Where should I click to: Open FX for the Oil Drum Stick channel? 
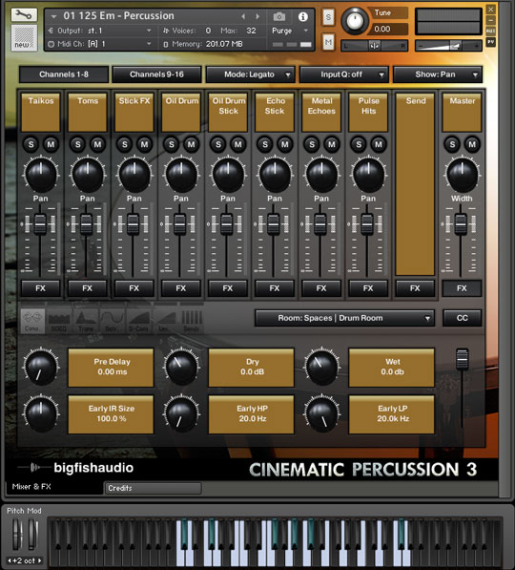tap(228, 288)
